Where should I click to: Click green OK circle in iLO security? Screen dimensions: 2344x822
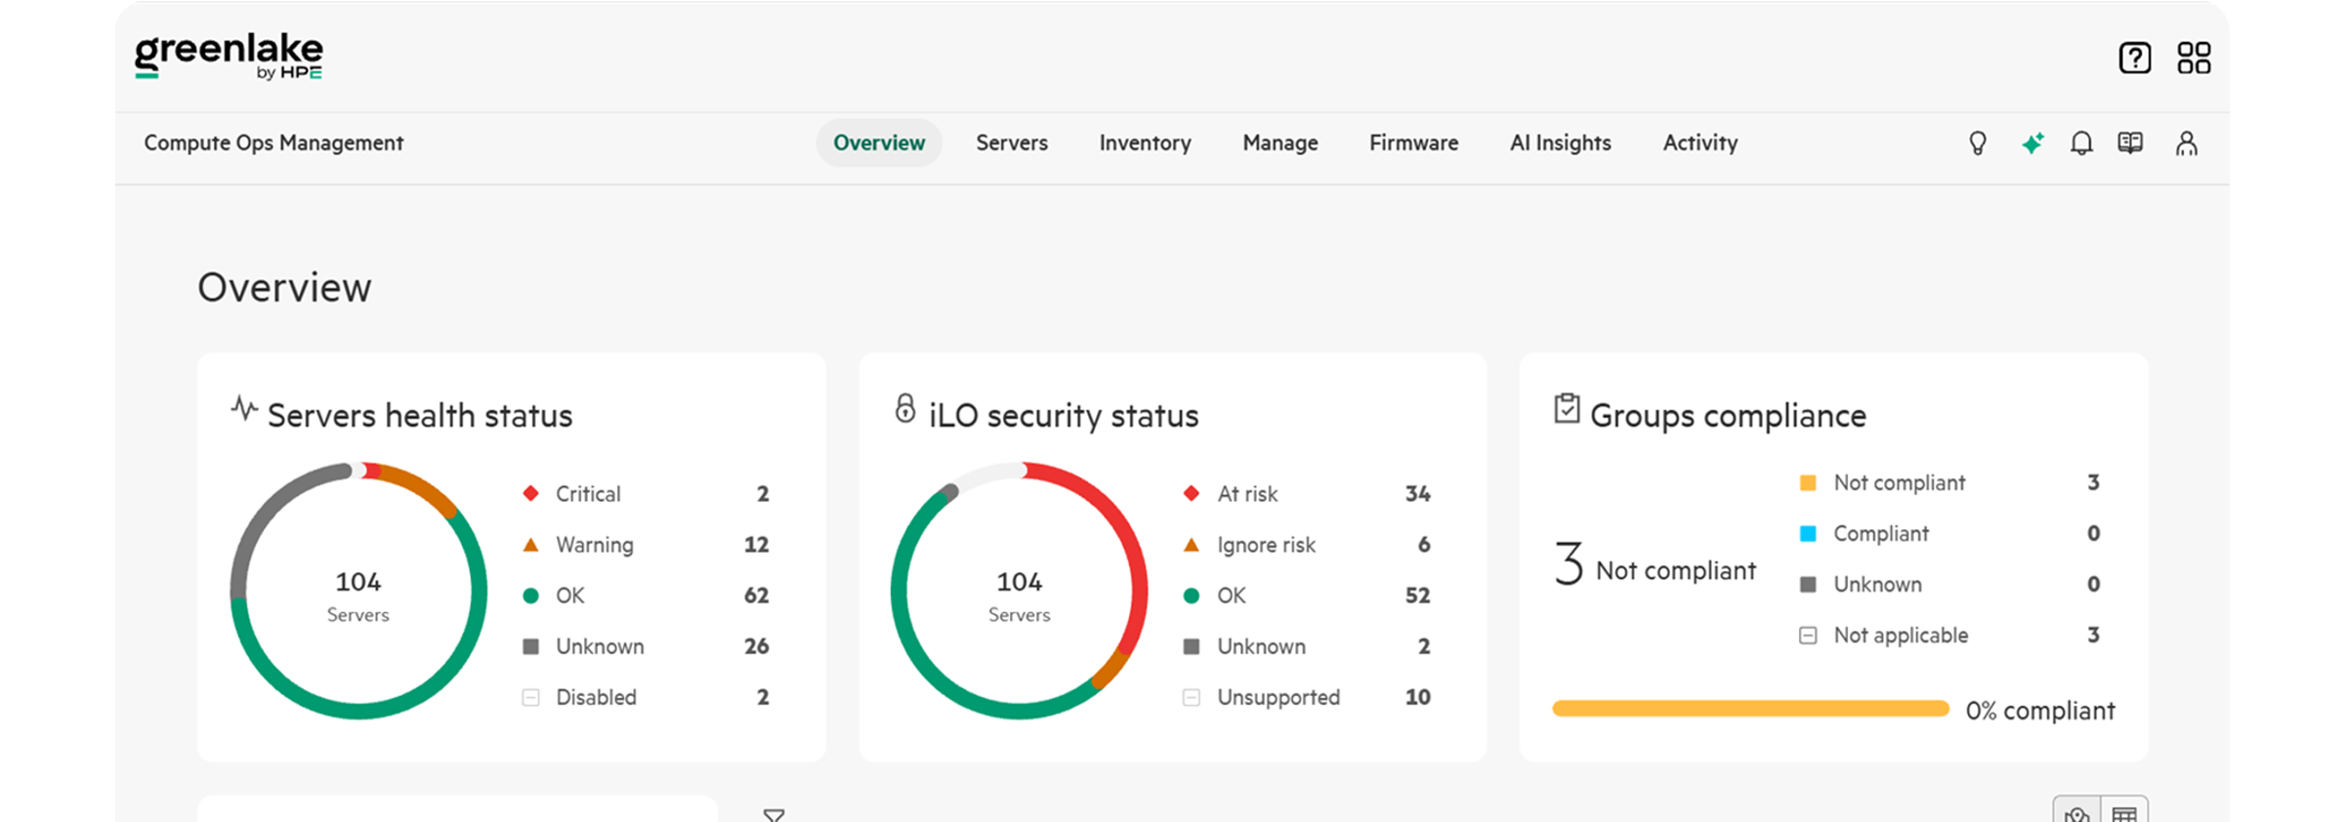point(1192,596)
